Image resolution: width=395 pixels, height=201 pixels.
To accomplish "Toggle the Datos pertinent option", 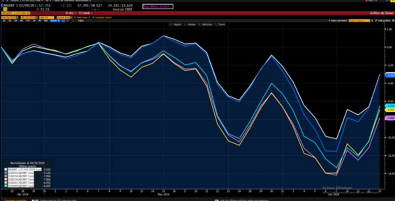I will (x=338, y=20).
